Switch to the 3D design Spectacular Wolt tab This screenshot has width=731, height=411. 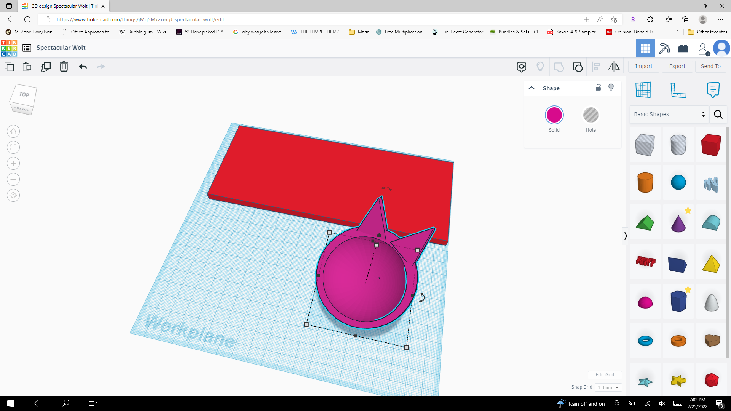(61, 6)
